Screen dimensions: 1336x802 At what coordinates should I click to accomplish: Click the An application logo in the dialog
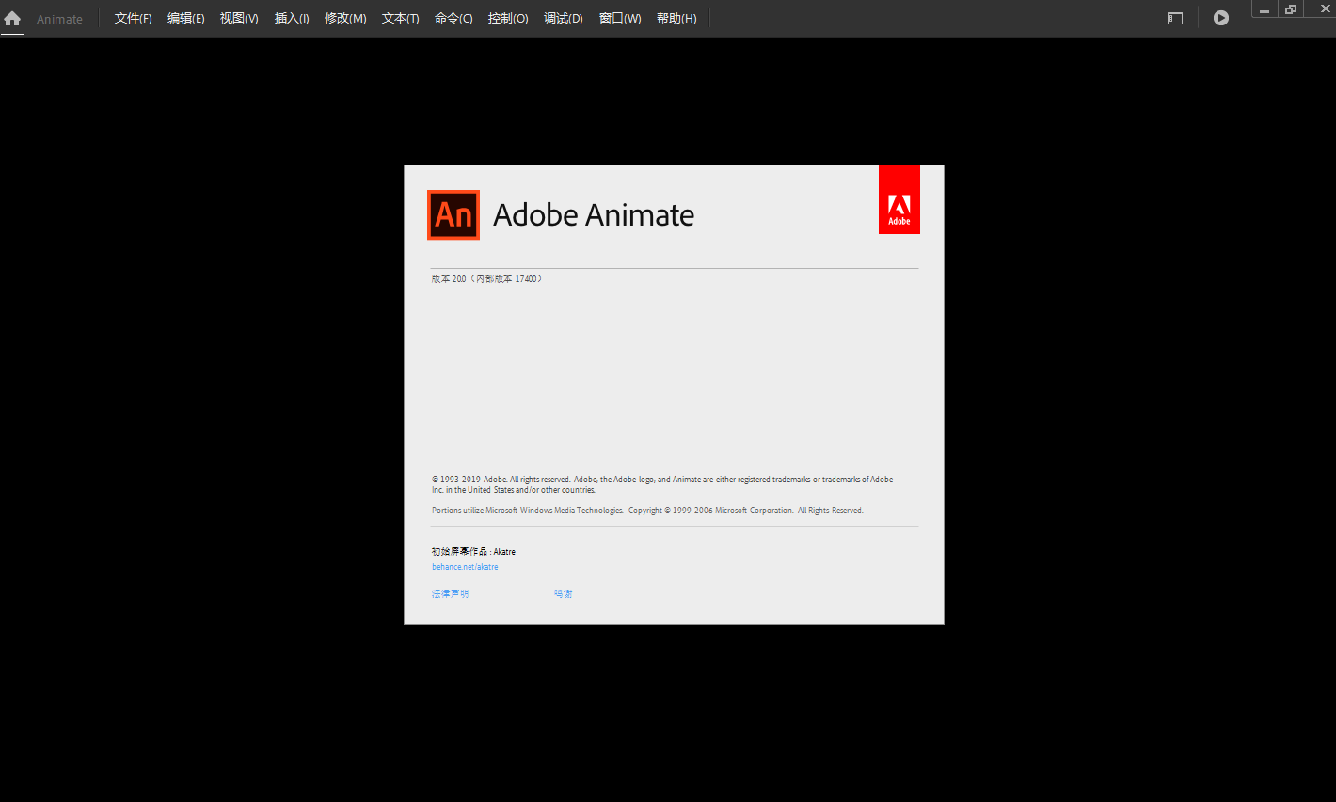point(453,214)
